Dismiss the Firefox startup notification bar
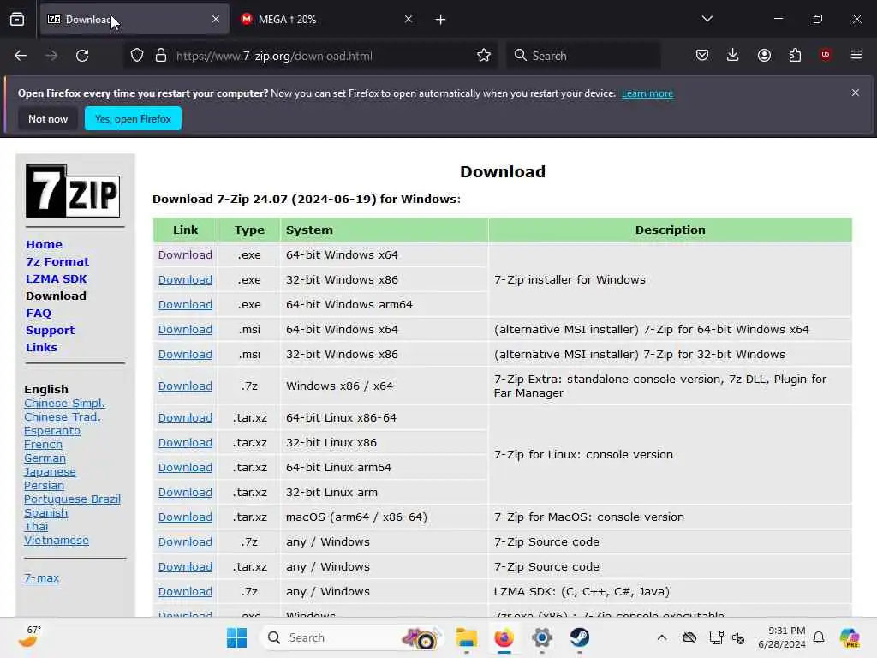This screenshot has width=877, height=658. pyautogui.click(x=856, y=93)
